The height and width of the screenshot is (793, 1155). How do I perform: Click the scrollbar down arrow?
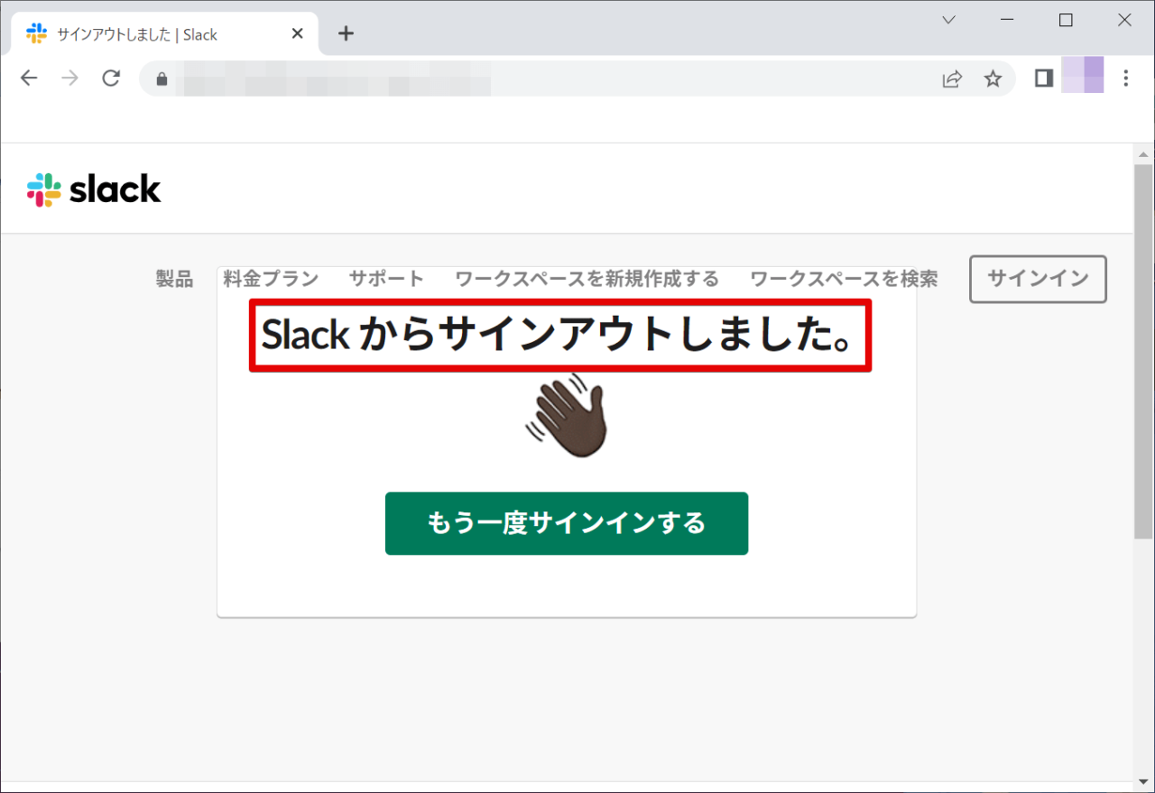point(1143,782)
